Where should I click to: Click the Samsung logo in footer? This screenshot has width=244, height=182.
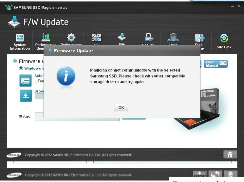(14, 155)
